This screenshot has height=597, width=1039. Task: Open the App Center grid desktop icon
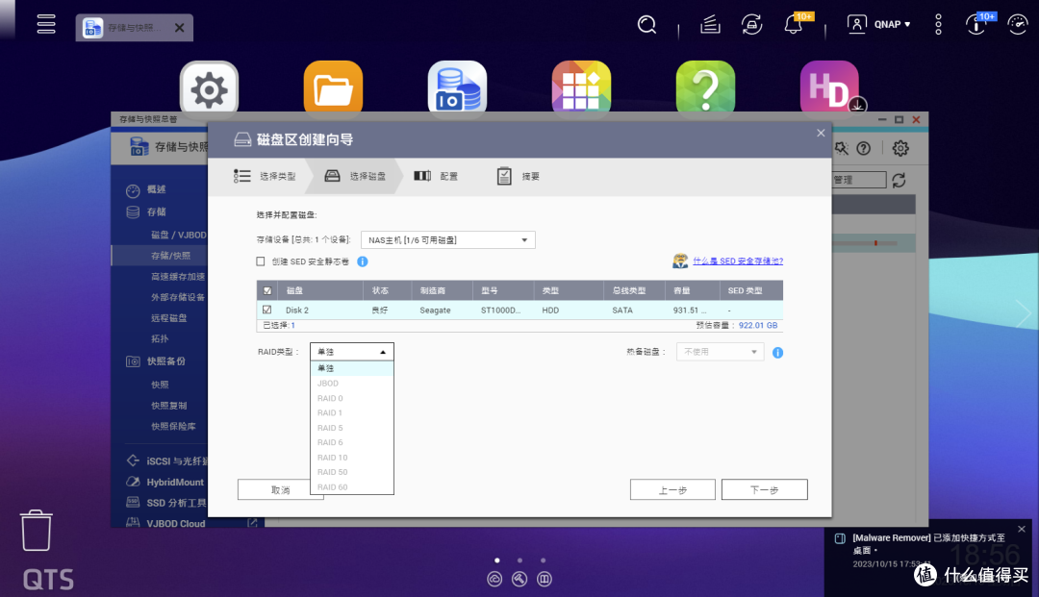(x=581, y=89)
